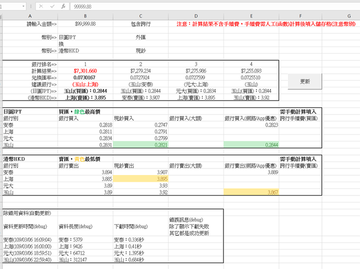Select the suggested bank cell (玉山:安泰)
The image size is (360, 269).
140,84
